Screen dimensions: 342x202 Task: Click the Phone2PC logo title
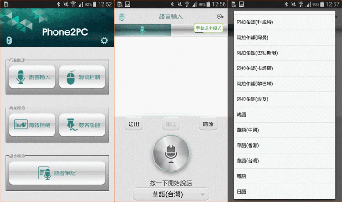pos(65,32)
